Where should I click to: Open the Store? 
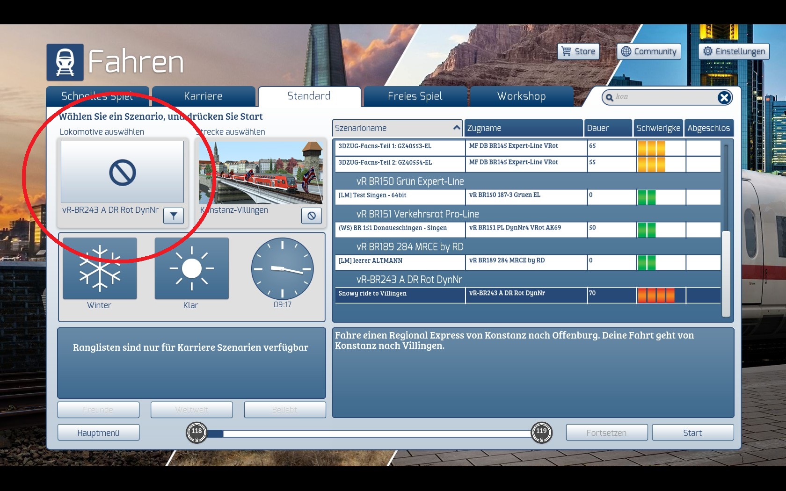coord(578,51)
